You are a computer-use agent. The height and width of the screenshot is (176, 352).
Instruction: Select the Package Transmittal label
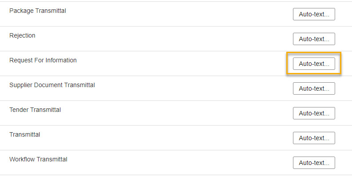[38, 11]
